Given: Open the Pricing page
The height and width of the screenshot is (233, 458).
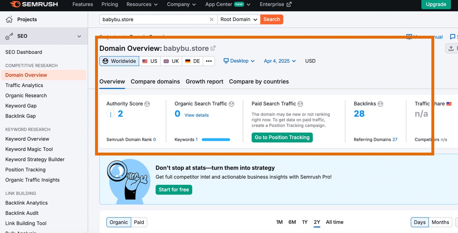Looking at the screenshot, I should pos(110,4).
